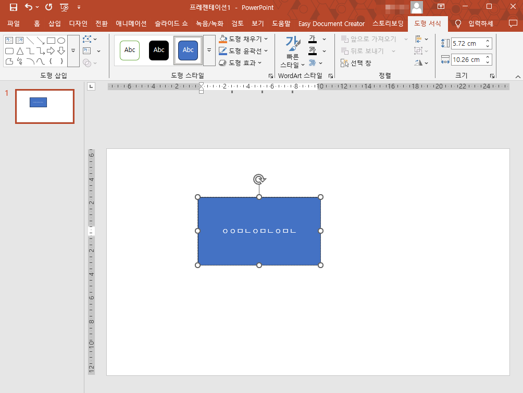Pick the line arrow shape
The image size is (523, 393).
40,40
